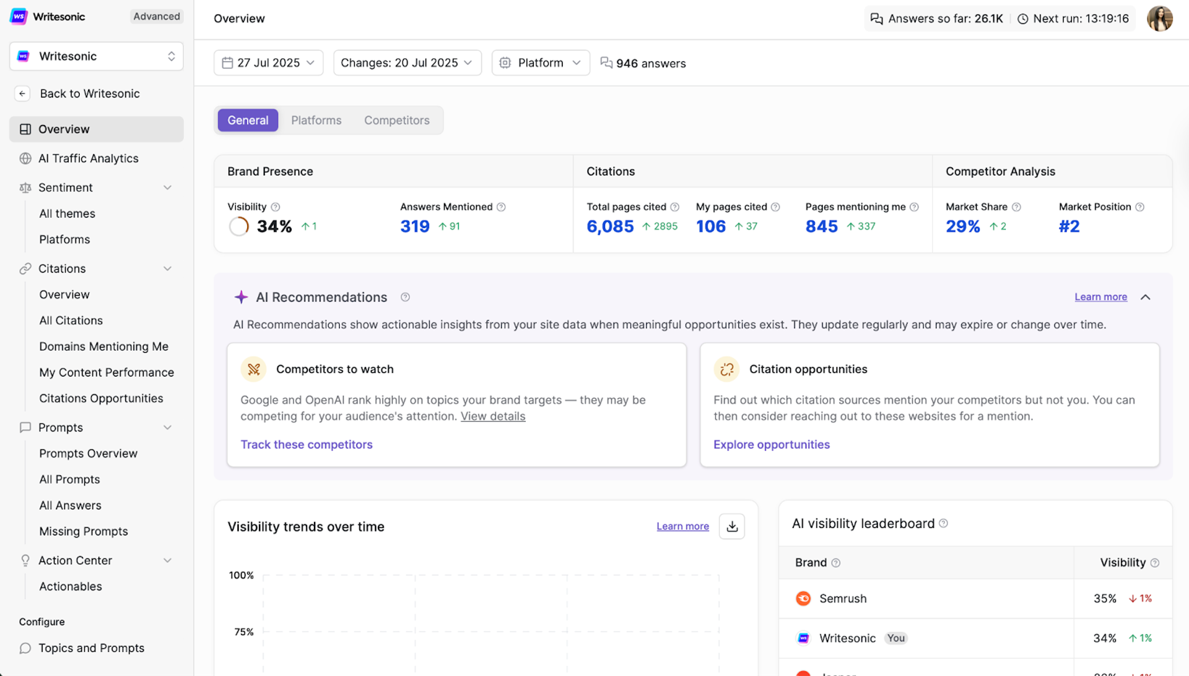Screen dimensions: 1189x676
Task: Collapse the Citations sidebar section chevron
Action: (x=167, y=268)
